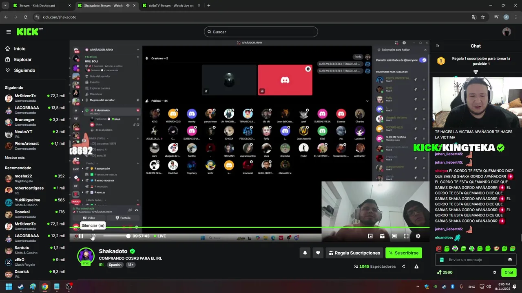Screen dimensions: 522x293
Task: View the 2560 channel points balance
Action: [445, 272]
